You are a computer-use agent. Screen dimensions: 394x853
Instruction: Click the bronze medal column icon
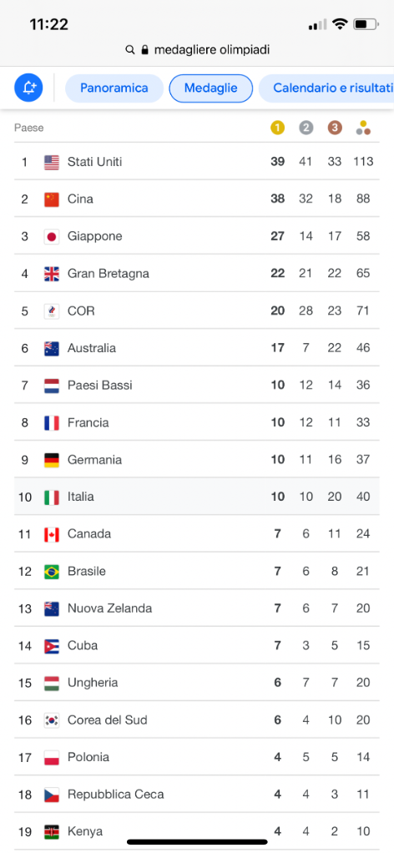coord(335,129)
